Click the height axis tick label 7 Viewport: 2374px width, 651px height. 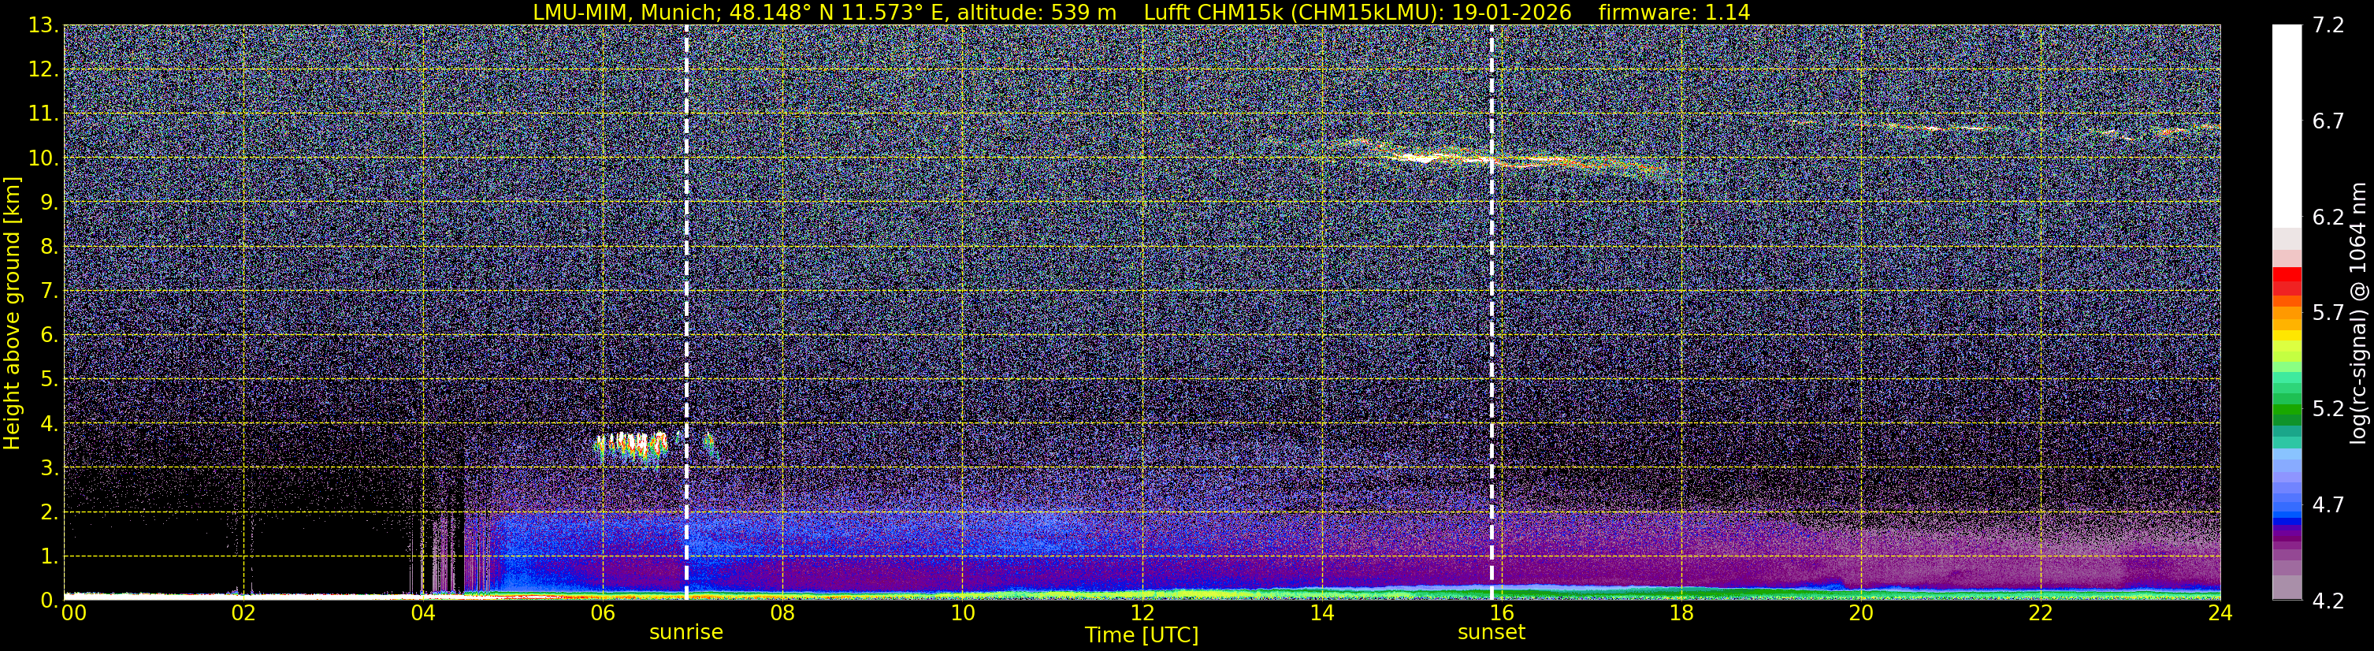pyautogui.click(x=48, y=292)
